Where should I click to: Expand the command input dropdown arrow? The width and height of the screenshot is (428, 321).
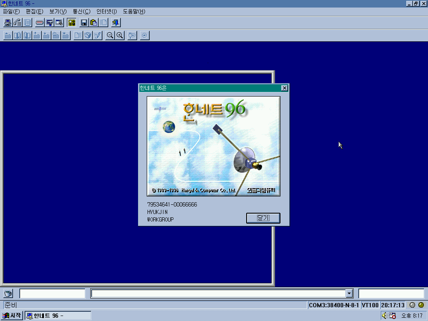[349, 293]
